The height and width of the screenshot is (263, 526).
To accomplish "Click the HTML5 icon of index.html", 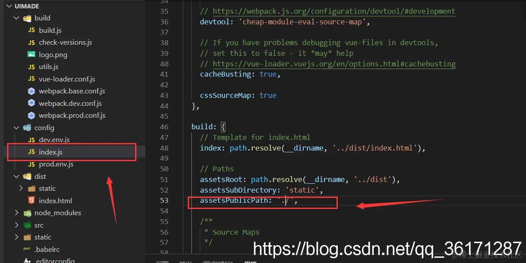I will tap(31, 201).
